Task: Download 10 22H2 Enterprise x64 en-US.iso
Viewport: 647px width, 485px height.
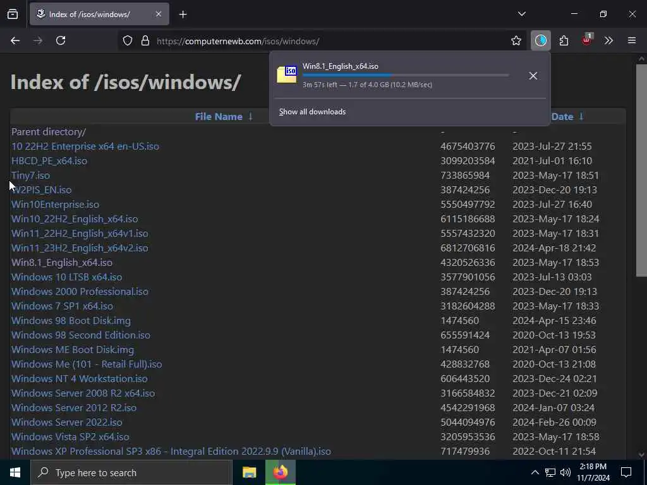Action: [85, 147]
